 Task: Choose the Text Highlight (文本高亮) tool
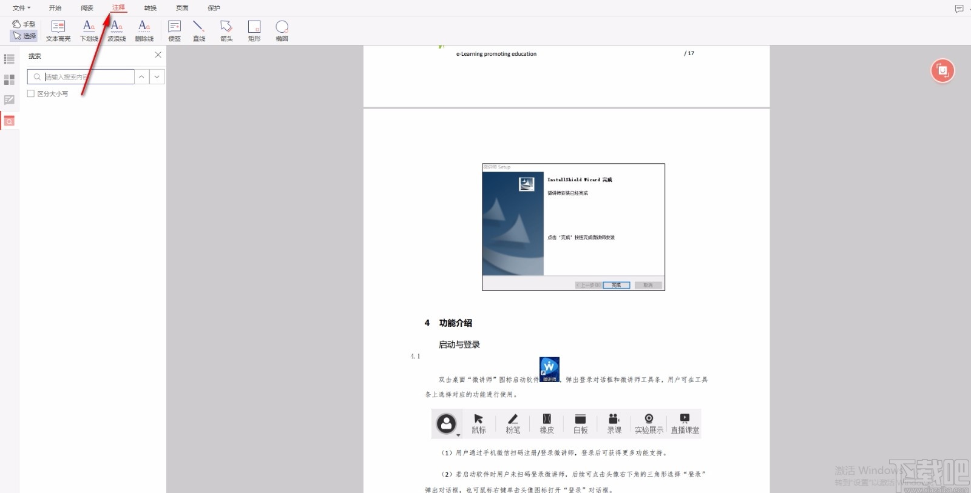[58, 30]
